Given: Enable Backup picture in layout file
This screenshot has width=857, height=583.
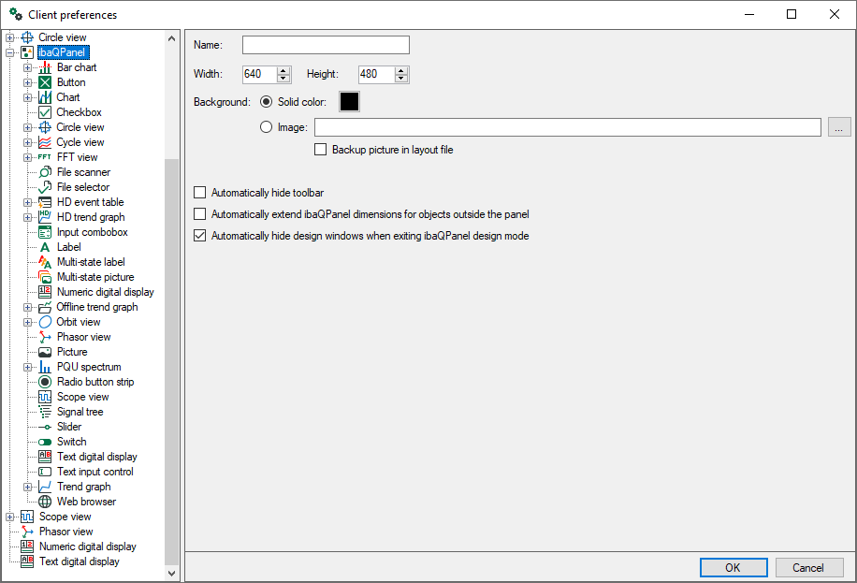Looking at the screenshot, I should pos(320,150).
